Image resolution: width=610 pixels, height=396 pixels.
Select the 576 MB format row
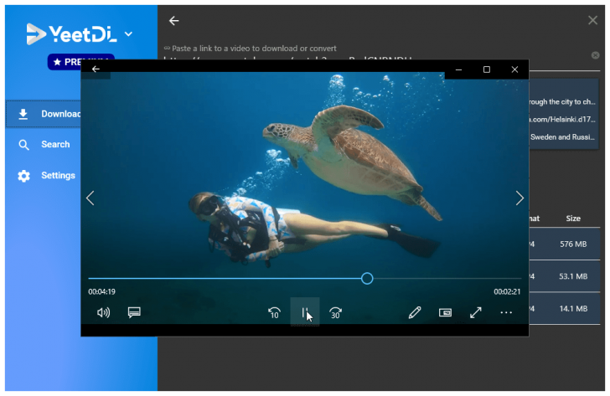(x=565, y=244)
